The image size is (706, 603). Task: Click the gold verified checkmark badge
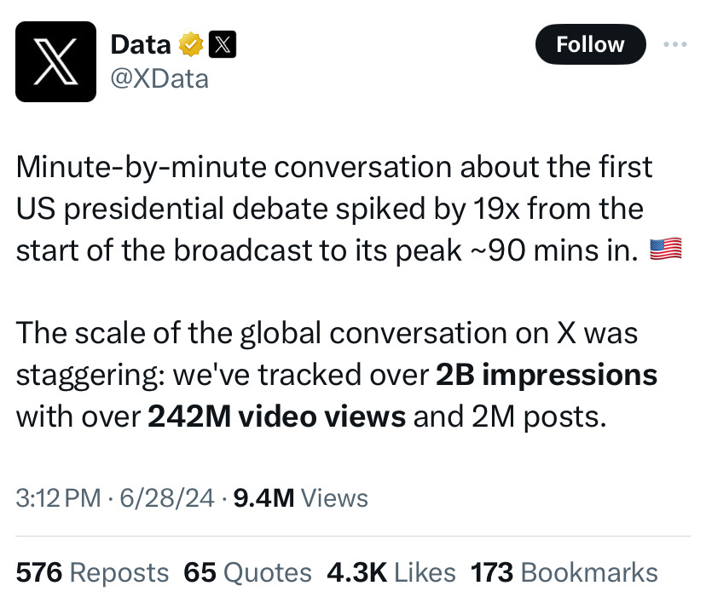coord(191,44)
